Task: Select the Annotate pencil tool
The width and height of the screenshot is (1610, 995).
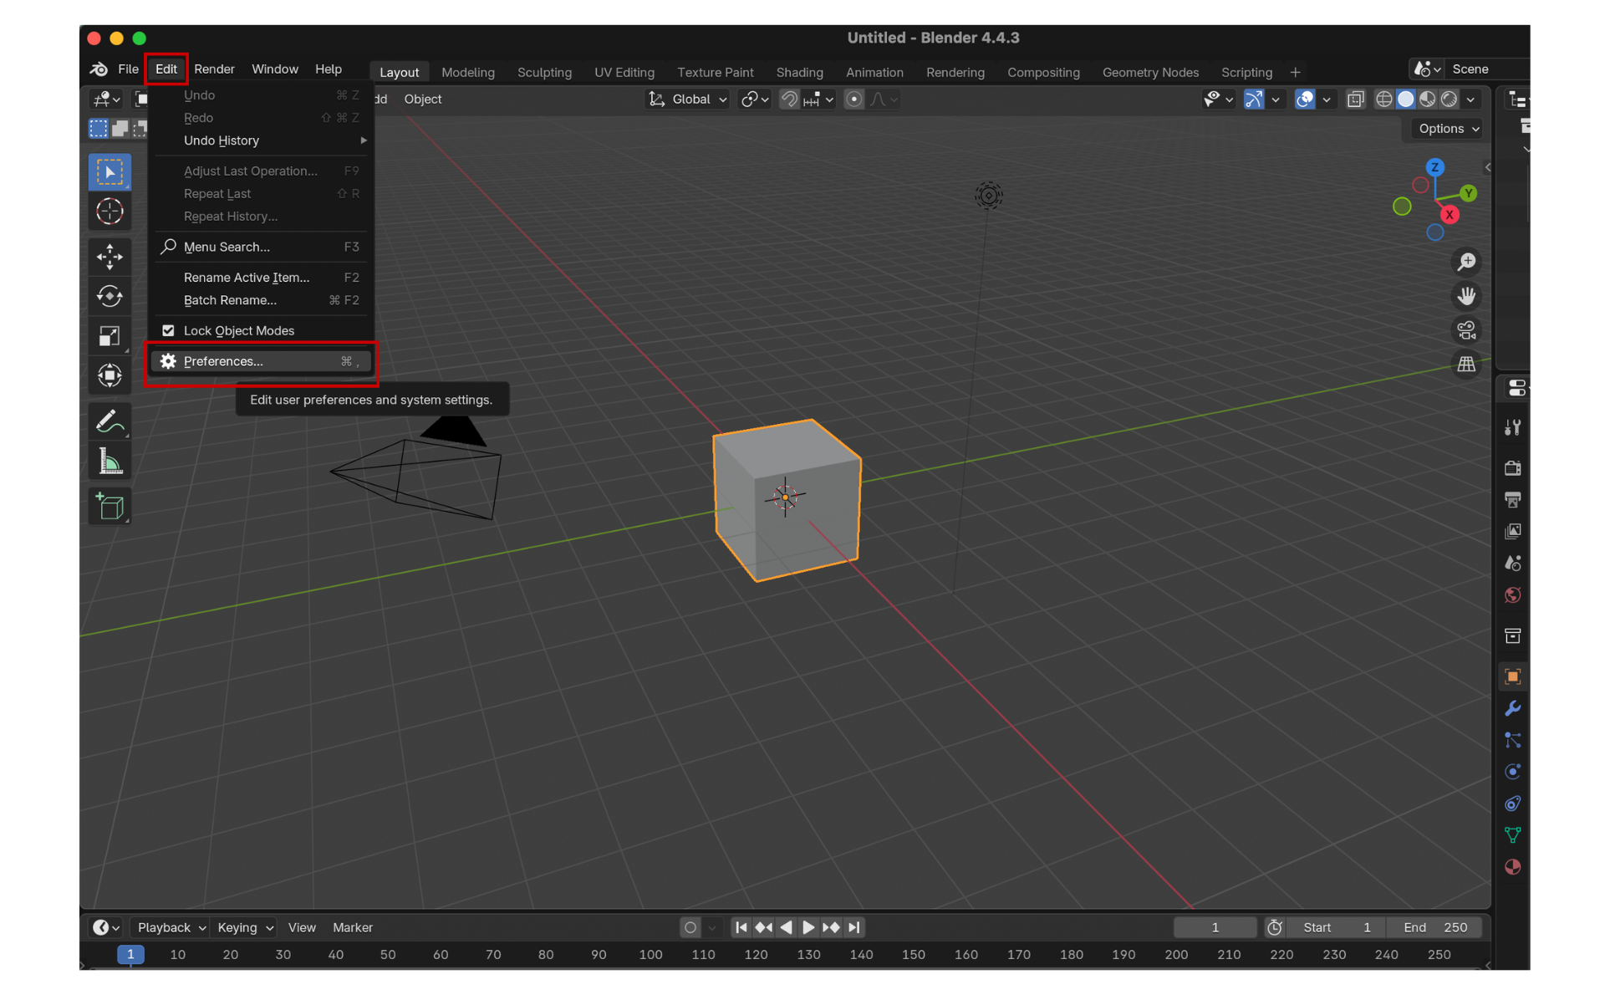Action: [110, 421]
